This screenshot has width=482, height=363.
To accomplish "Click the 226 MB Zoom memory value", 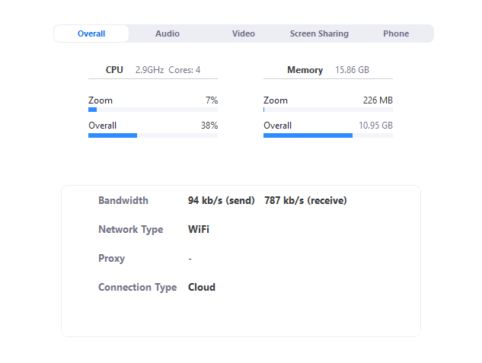I will pos(378,100).
